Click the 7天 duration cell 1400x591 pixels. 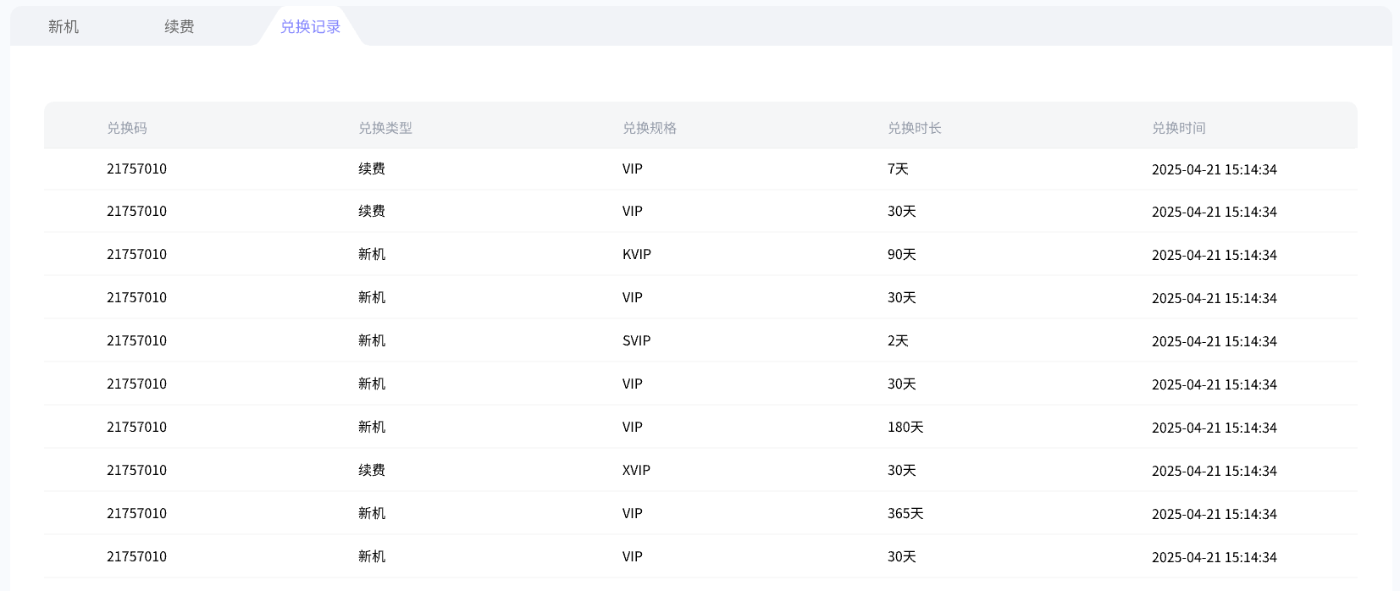(x=898, y=169)
